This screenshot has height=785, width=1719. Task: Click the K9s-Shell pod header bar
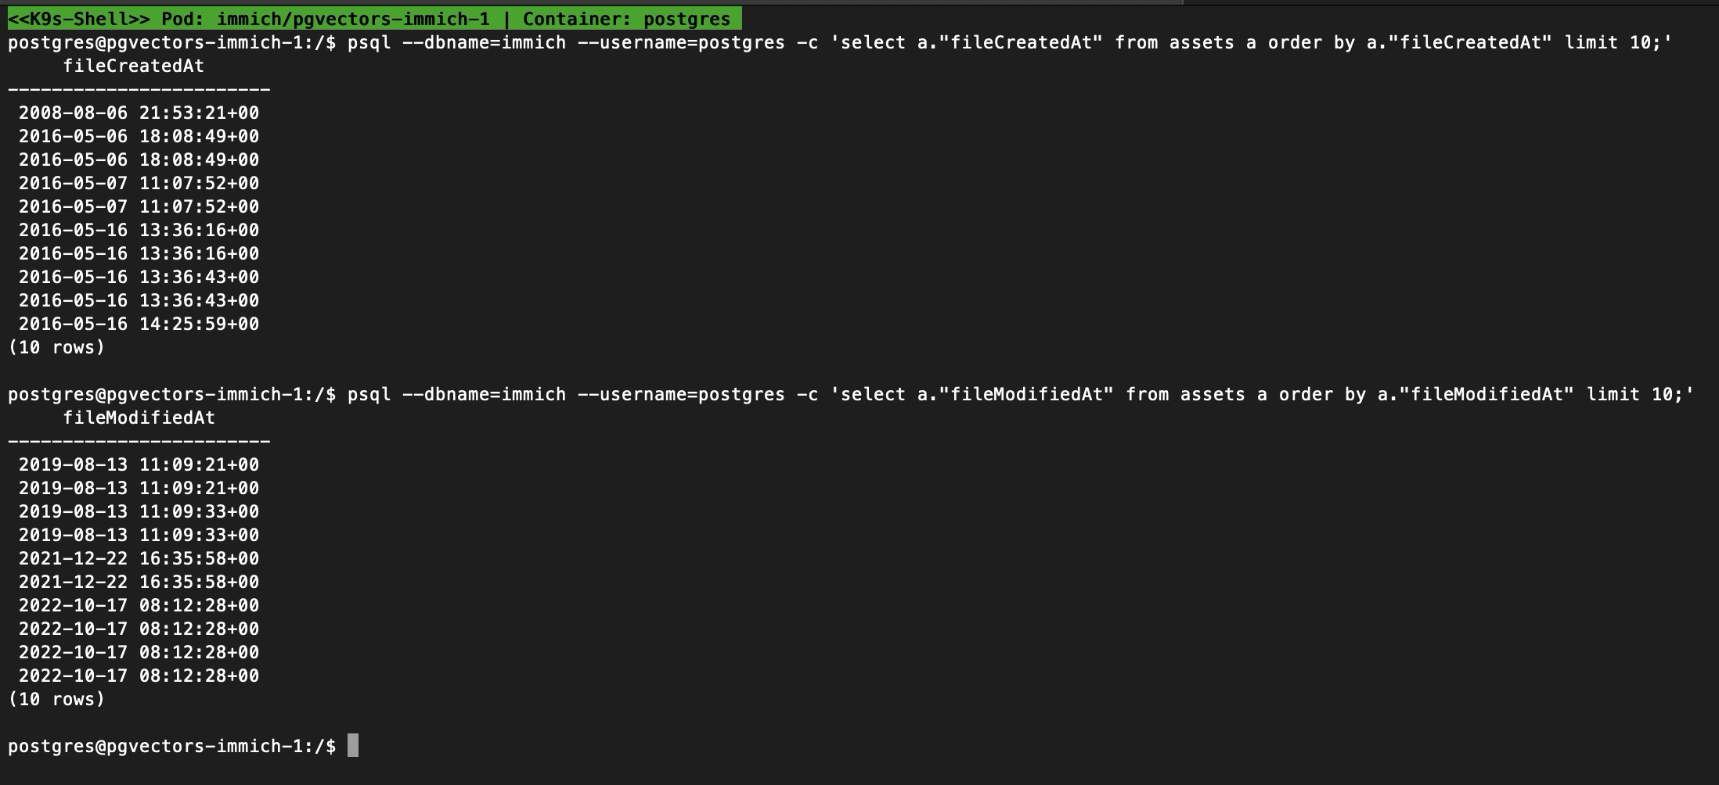coord(374,19)
